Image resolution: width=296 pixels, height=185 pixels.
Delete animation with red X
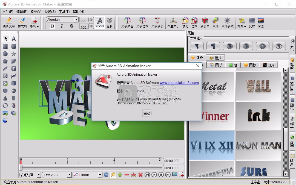[x=140, y=175]
